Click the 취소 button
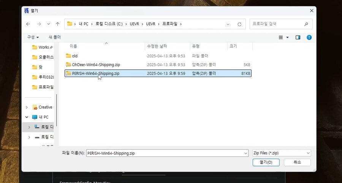This screenshot has width=342, height=183. [297, 162]
